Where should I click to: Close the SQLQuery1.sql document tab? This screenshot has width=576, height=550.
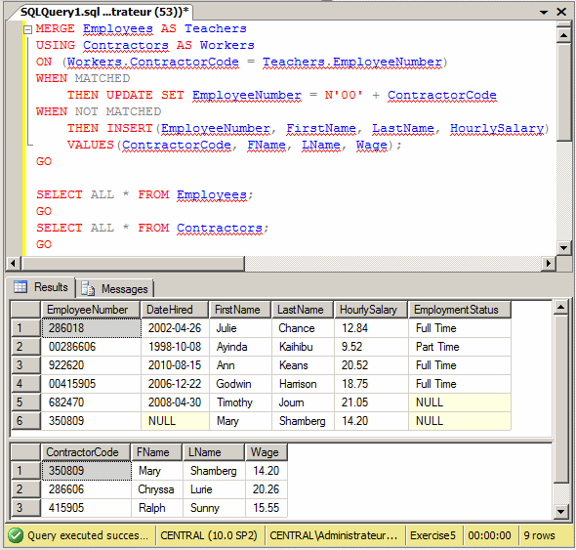(x=561, y=12)
